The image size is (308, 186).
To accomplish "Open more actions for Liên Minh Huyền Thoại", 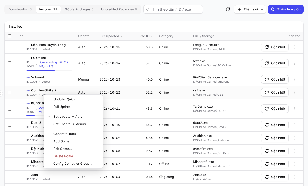I will pyautogui.click(x=295, y=47).
